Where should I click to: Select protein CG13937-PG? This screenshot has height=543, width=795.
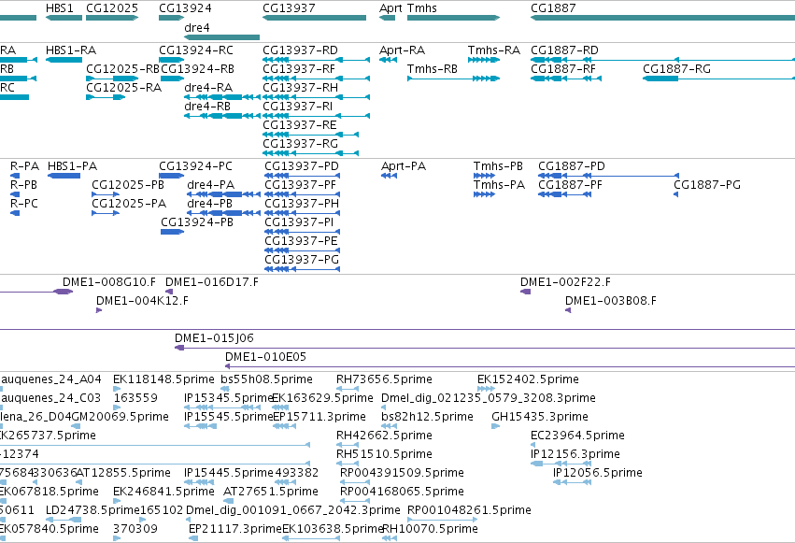pos(302,270)
